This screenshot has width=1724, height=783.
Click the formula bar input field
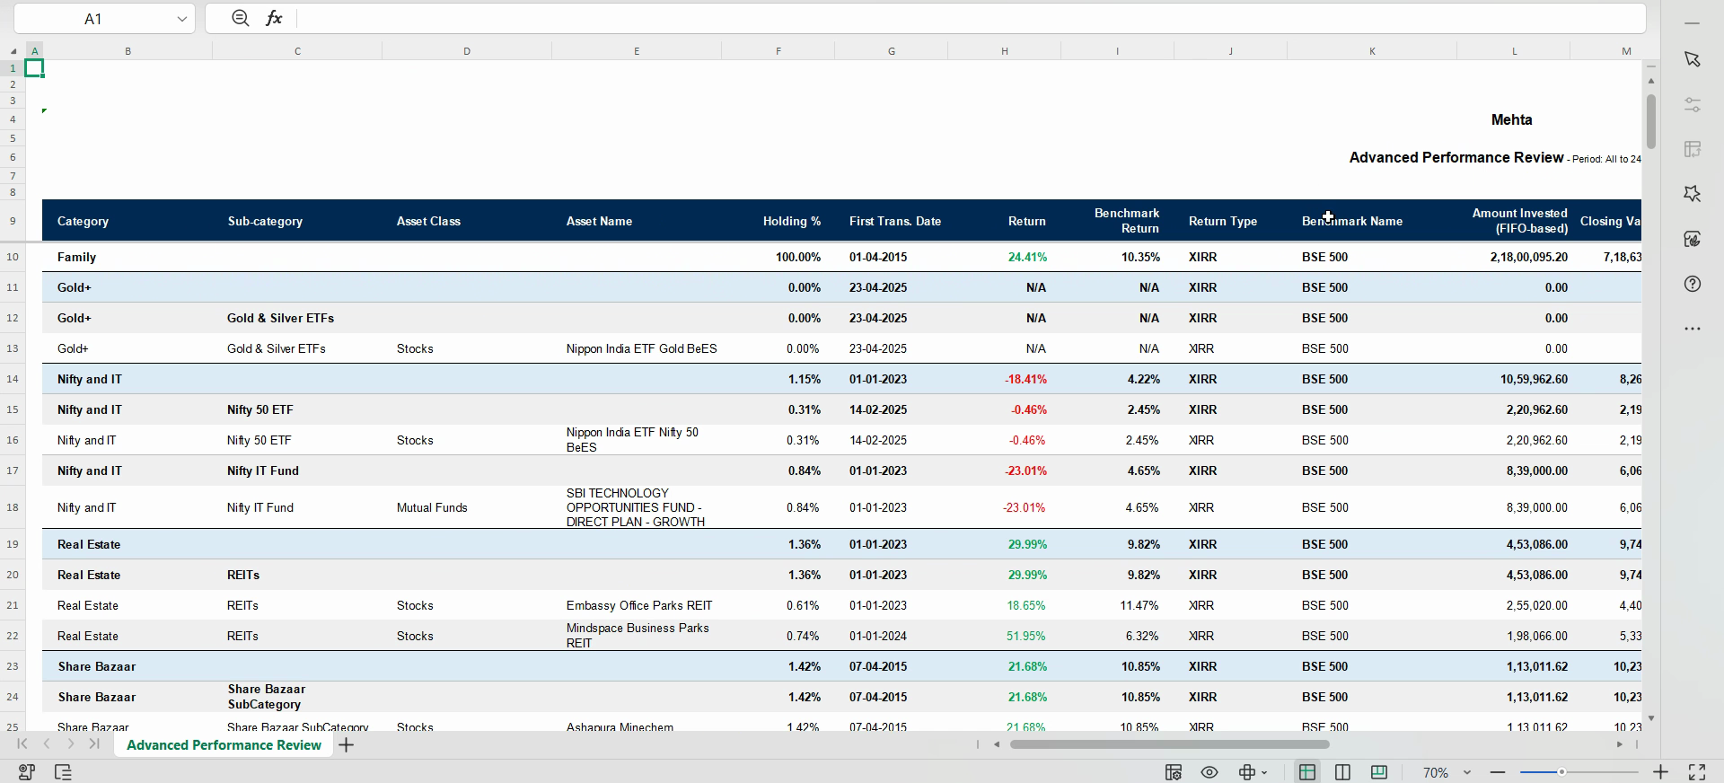(x=970, y=18)
